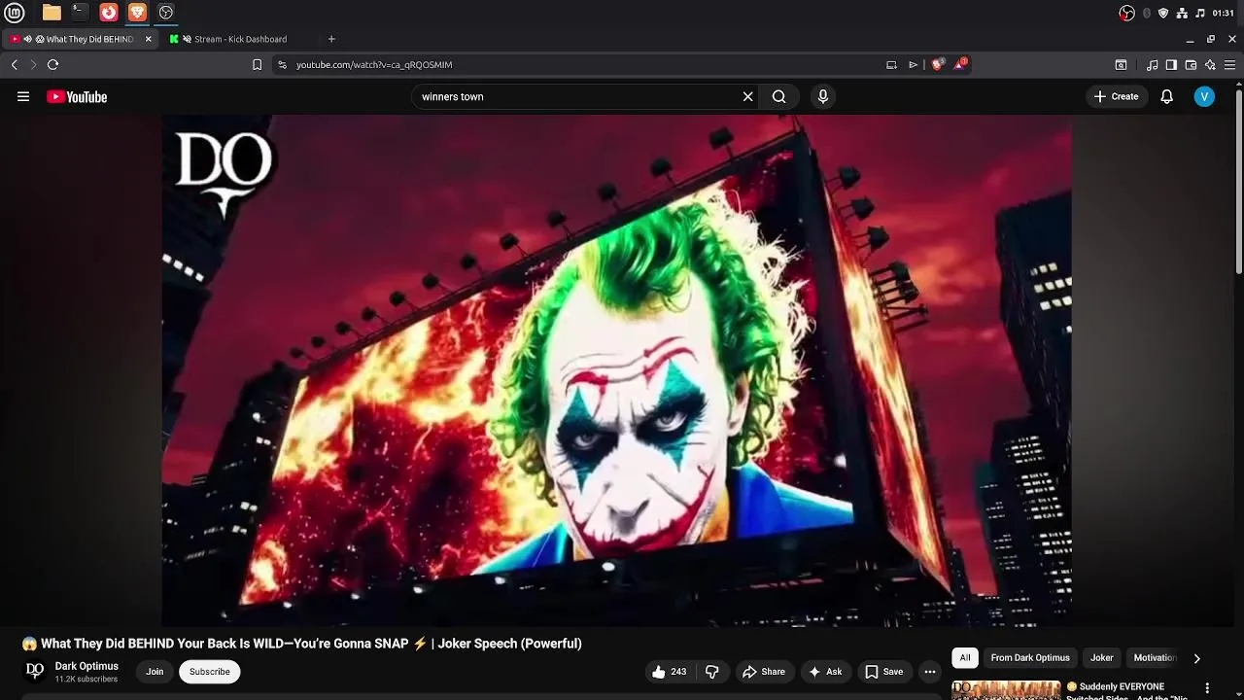
Task: Open the Suddenly EVERYONE recommended video thumbnail
Action: (x=1006, y=690)
